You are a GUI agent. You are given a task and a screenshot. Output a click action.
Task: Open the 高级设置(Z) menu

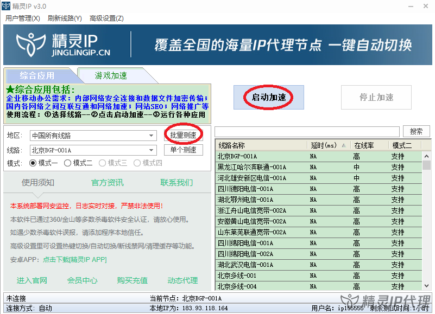(x=106, y=18)
